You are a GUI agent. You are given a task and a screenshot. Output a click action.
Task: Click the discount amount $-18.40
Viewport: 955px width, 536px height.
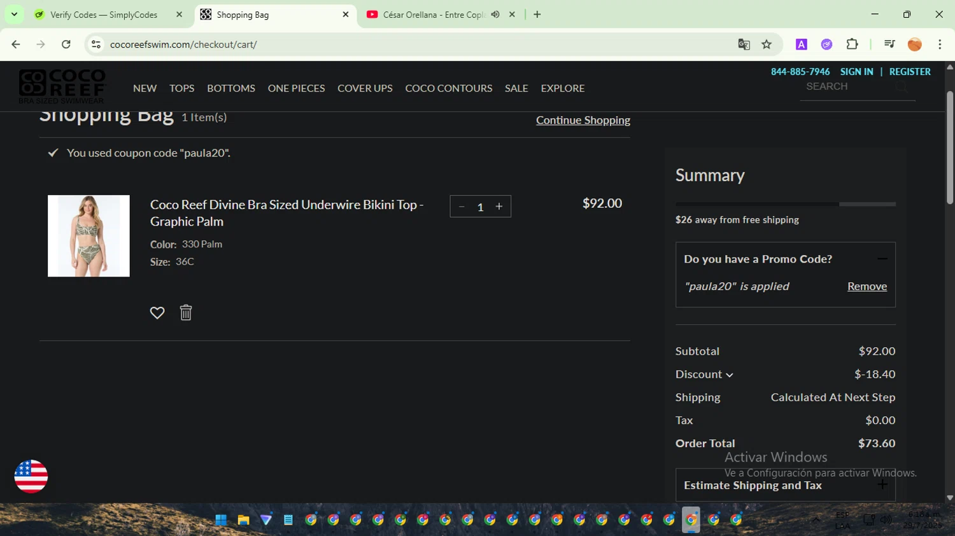pyautogui.click(x=875, y=375)
